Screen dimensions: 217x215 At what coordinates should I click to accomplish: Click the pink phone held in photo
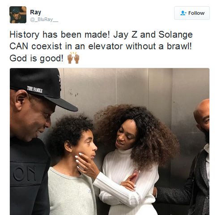point(136,176)
